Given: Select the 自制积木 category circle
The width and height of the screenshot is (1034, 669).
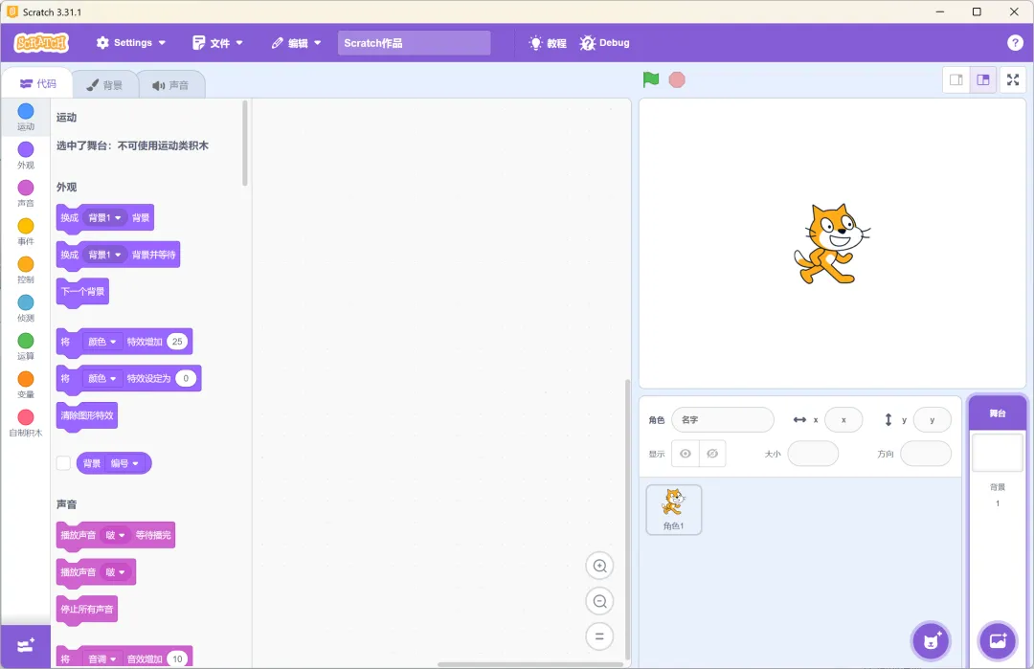Looking at the screenshot, I should click(x=26, y=416).
